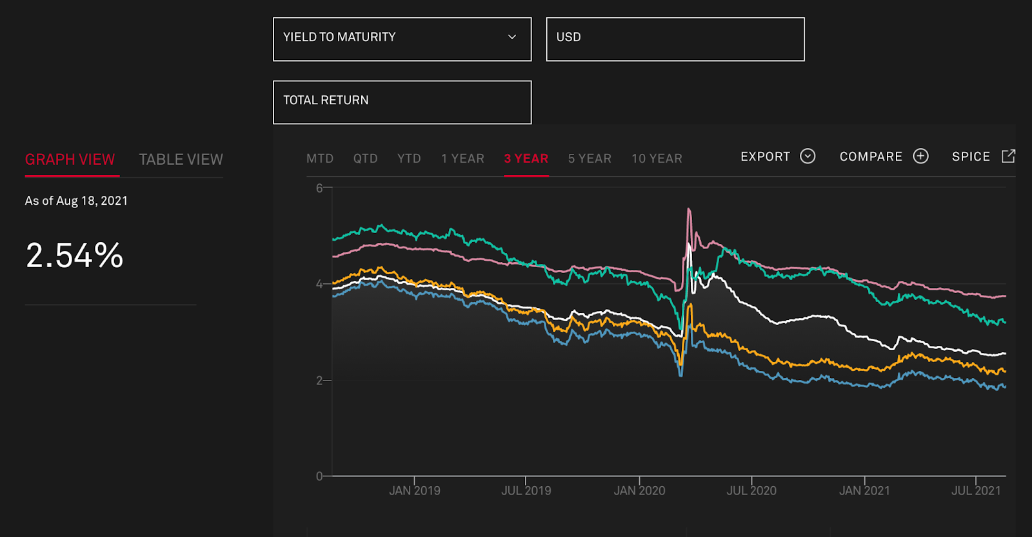The height and width of the screenshot is (537, 1032).
Task: Click the JUL 2019 axis label
Action: 526,491
